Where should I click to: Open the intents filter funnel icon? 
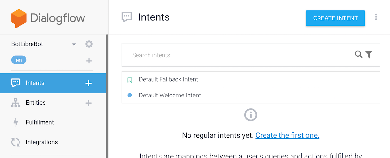pos(369,55)
